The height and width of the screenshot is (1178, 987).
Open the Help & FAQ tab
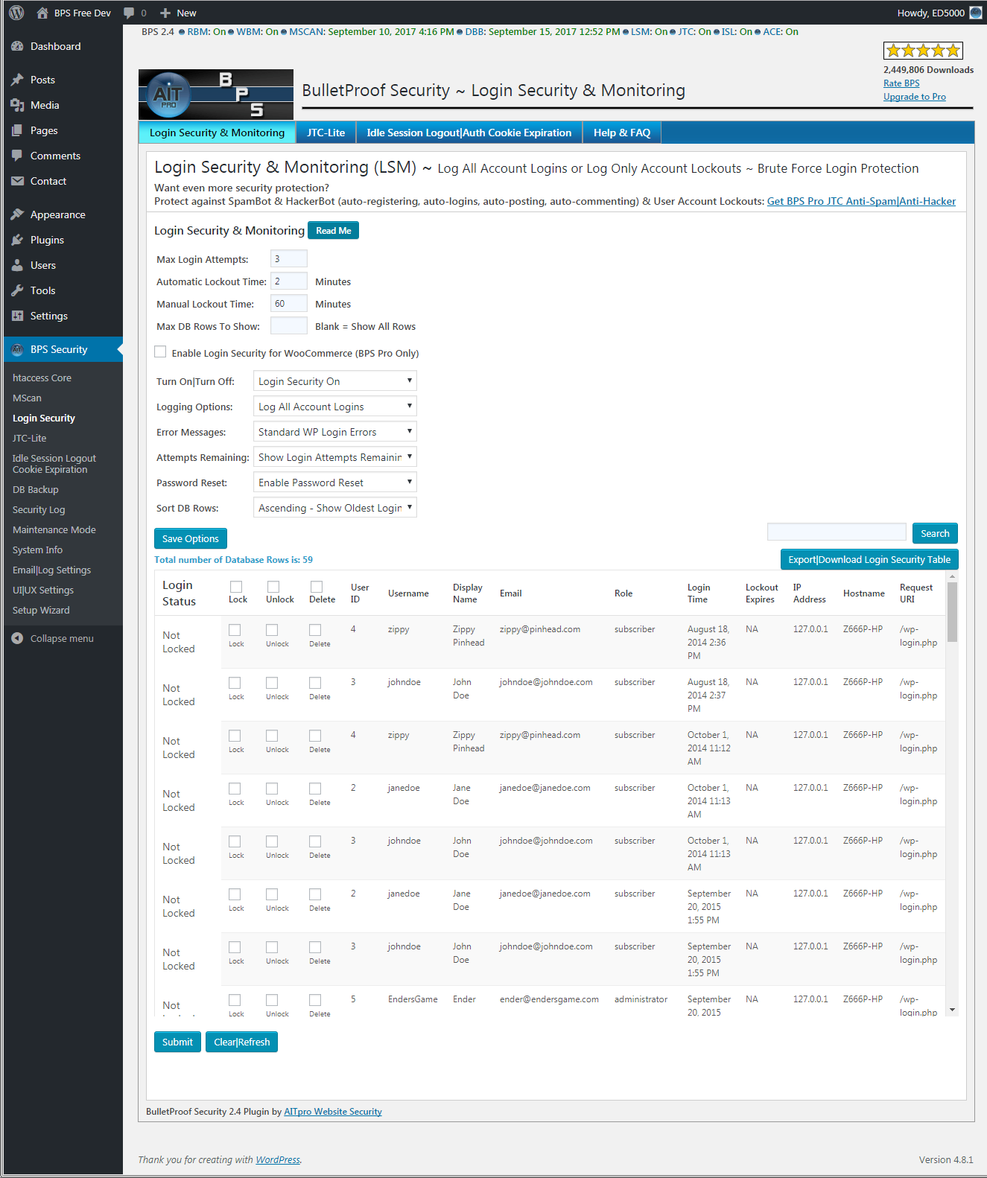click(x=622, y=133)
